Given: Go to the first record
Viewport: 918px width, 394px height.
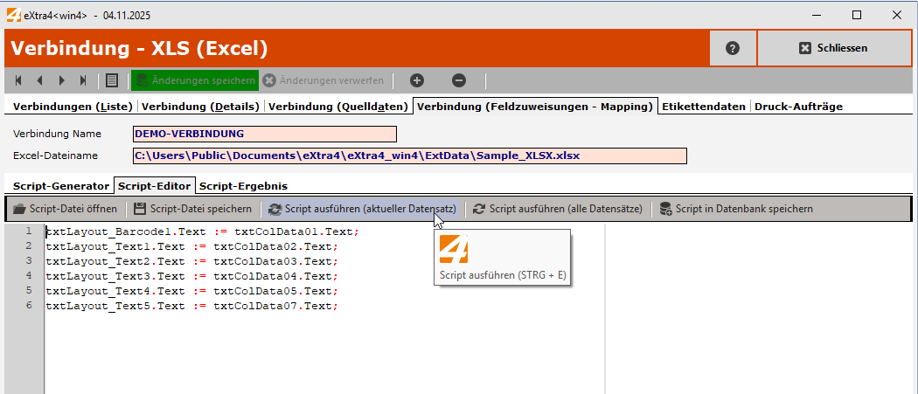Looking at the screenshot, I should coord(18,80).
